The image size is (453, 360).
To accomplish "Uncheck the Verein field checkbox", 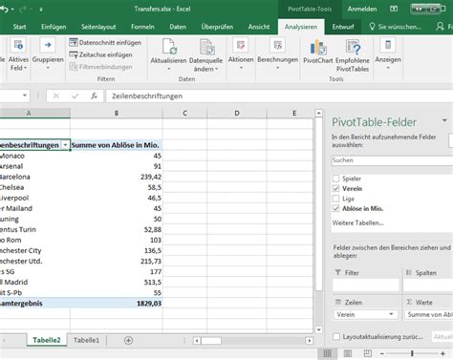I will (335, 188).
